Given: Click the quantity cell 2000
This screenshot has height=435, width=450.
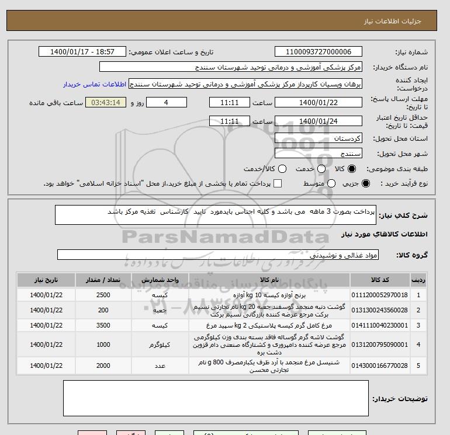Looking at the screenshot, I should (x=103, y=366).
